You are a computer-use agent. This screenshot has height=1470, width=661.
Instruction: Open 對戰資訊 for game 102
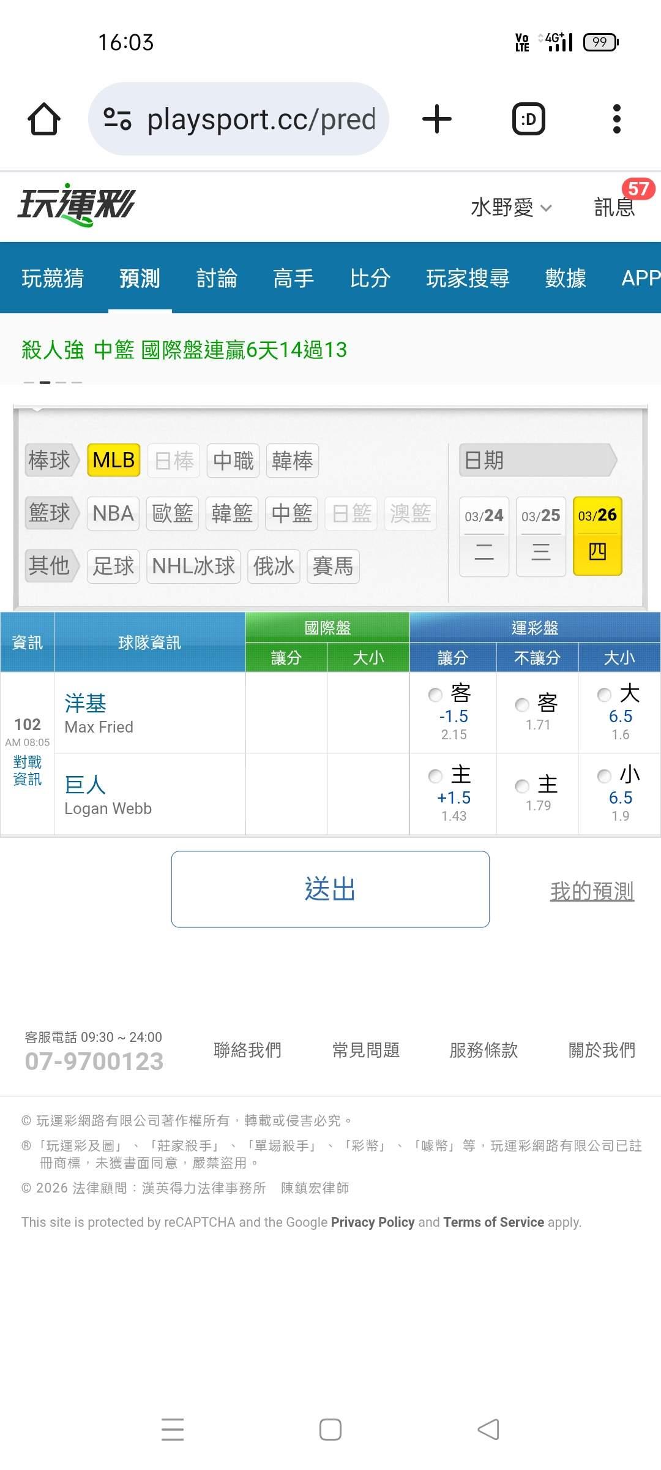[x=28, y=771]
